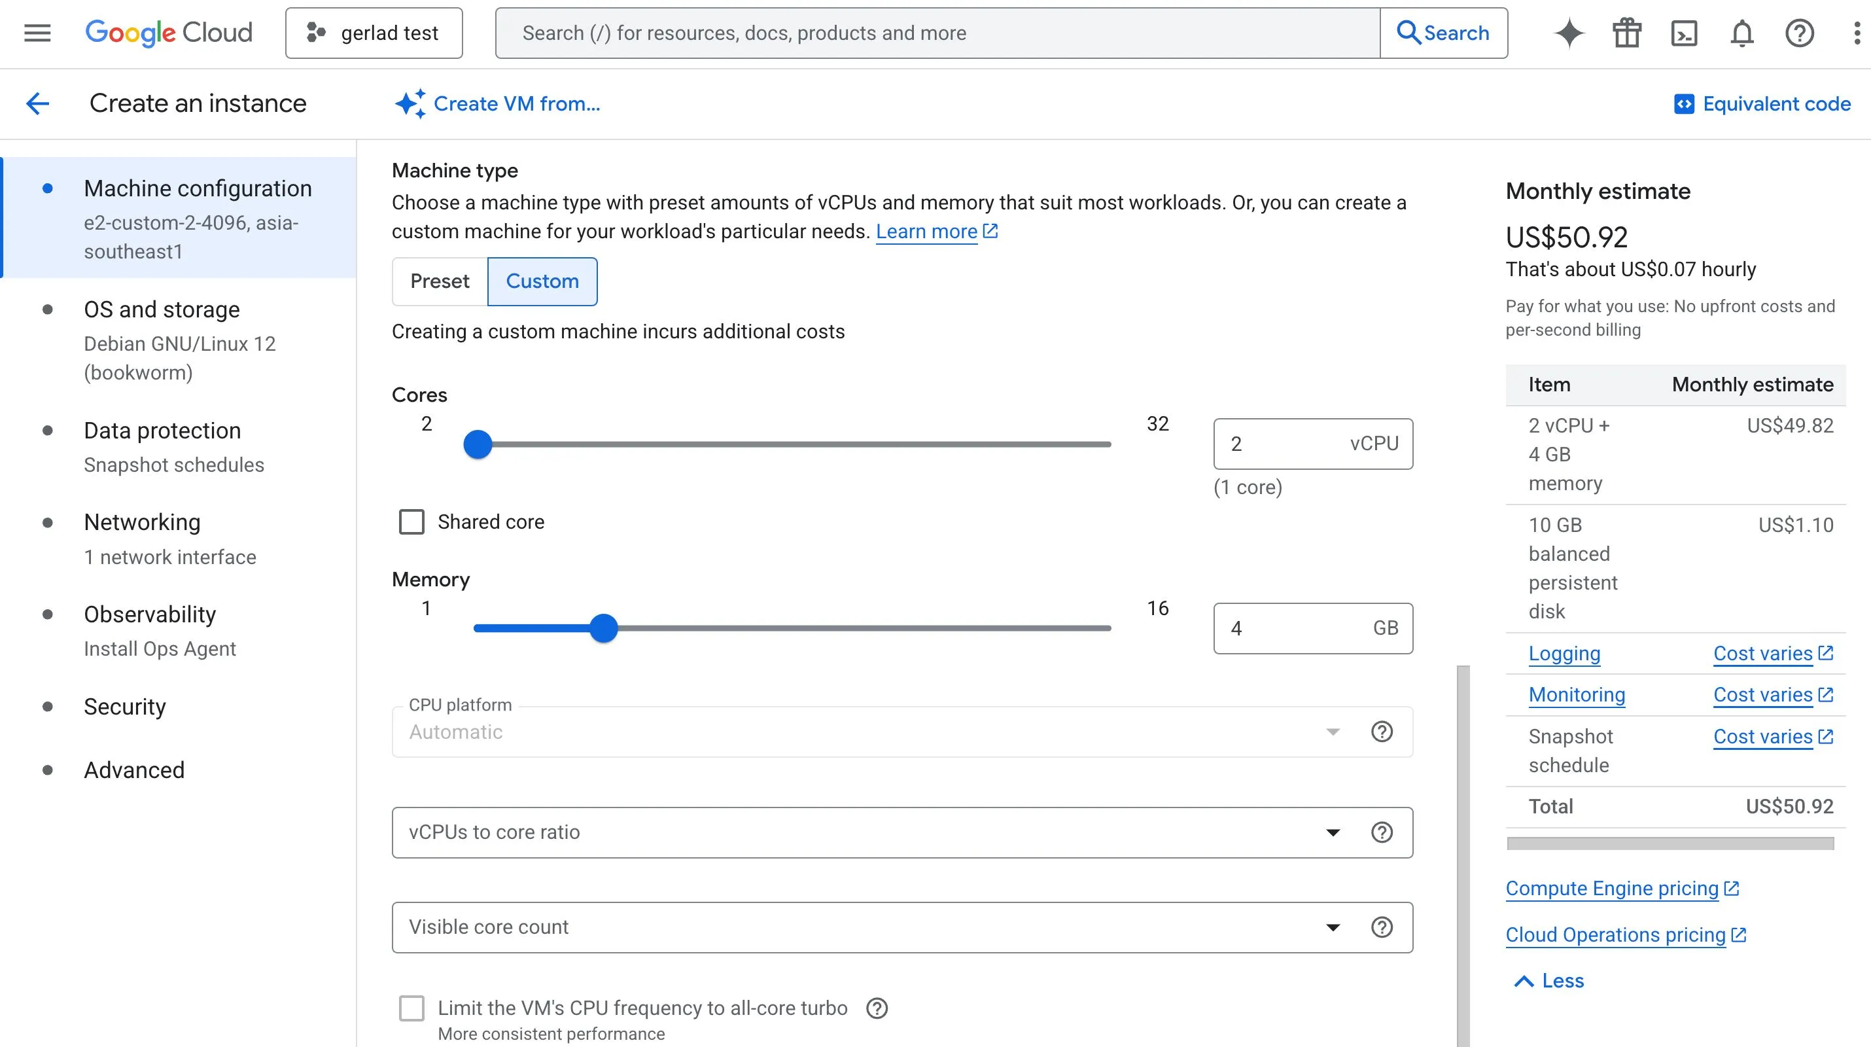Image resolution: width=1871 pixels, height=1047 pixels.
Task: Open Learn more link for machine types
Action: point(936,231)
